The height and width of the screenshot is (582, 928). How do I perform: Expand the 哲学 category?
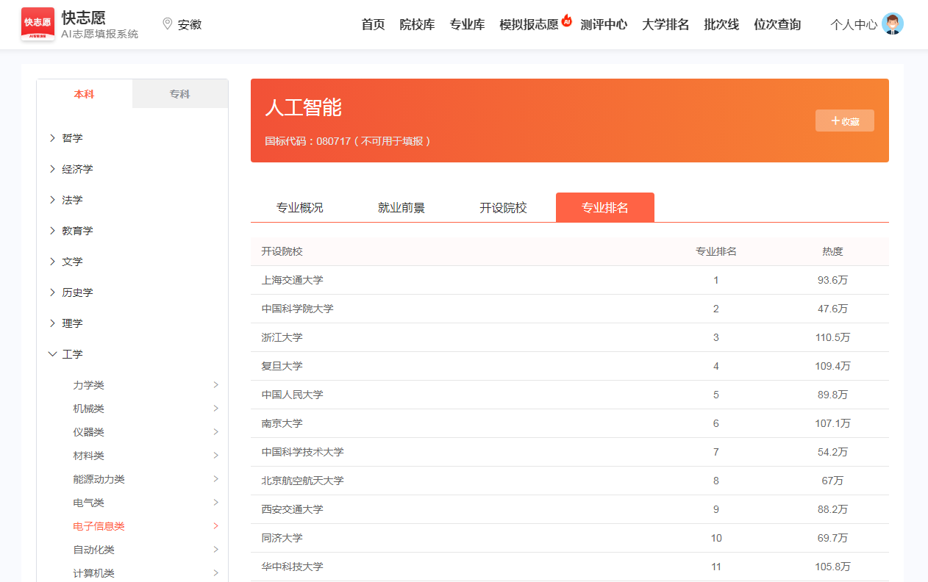click(52, 138)
